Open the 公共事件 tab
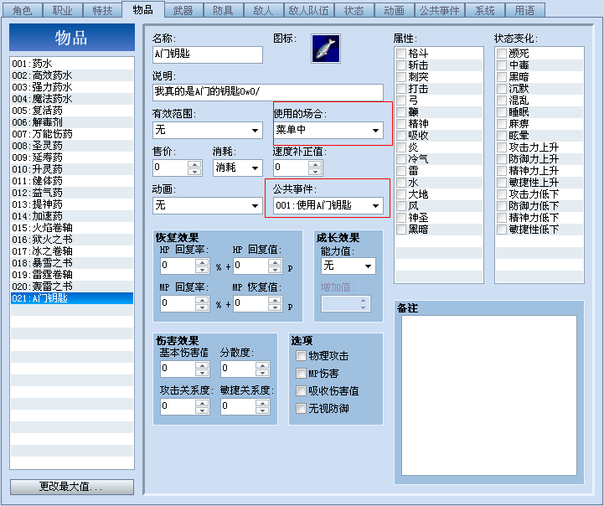 point(439,10)
